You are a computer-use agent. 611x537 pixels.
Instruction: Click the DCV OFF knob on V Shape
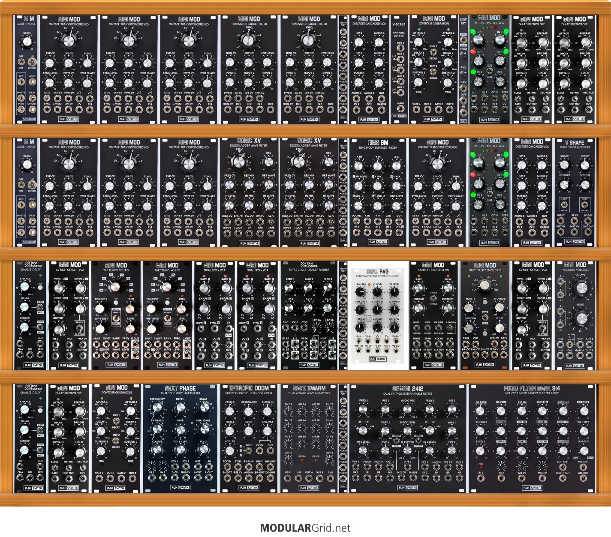pos(585,185)
